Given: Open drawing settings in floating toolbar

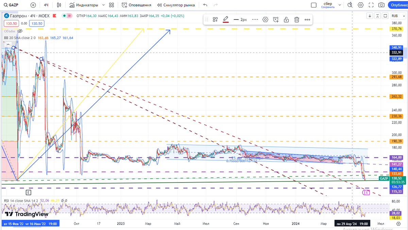Looking at the screenshot, I should pyautogui.click(x=266, y=19).
